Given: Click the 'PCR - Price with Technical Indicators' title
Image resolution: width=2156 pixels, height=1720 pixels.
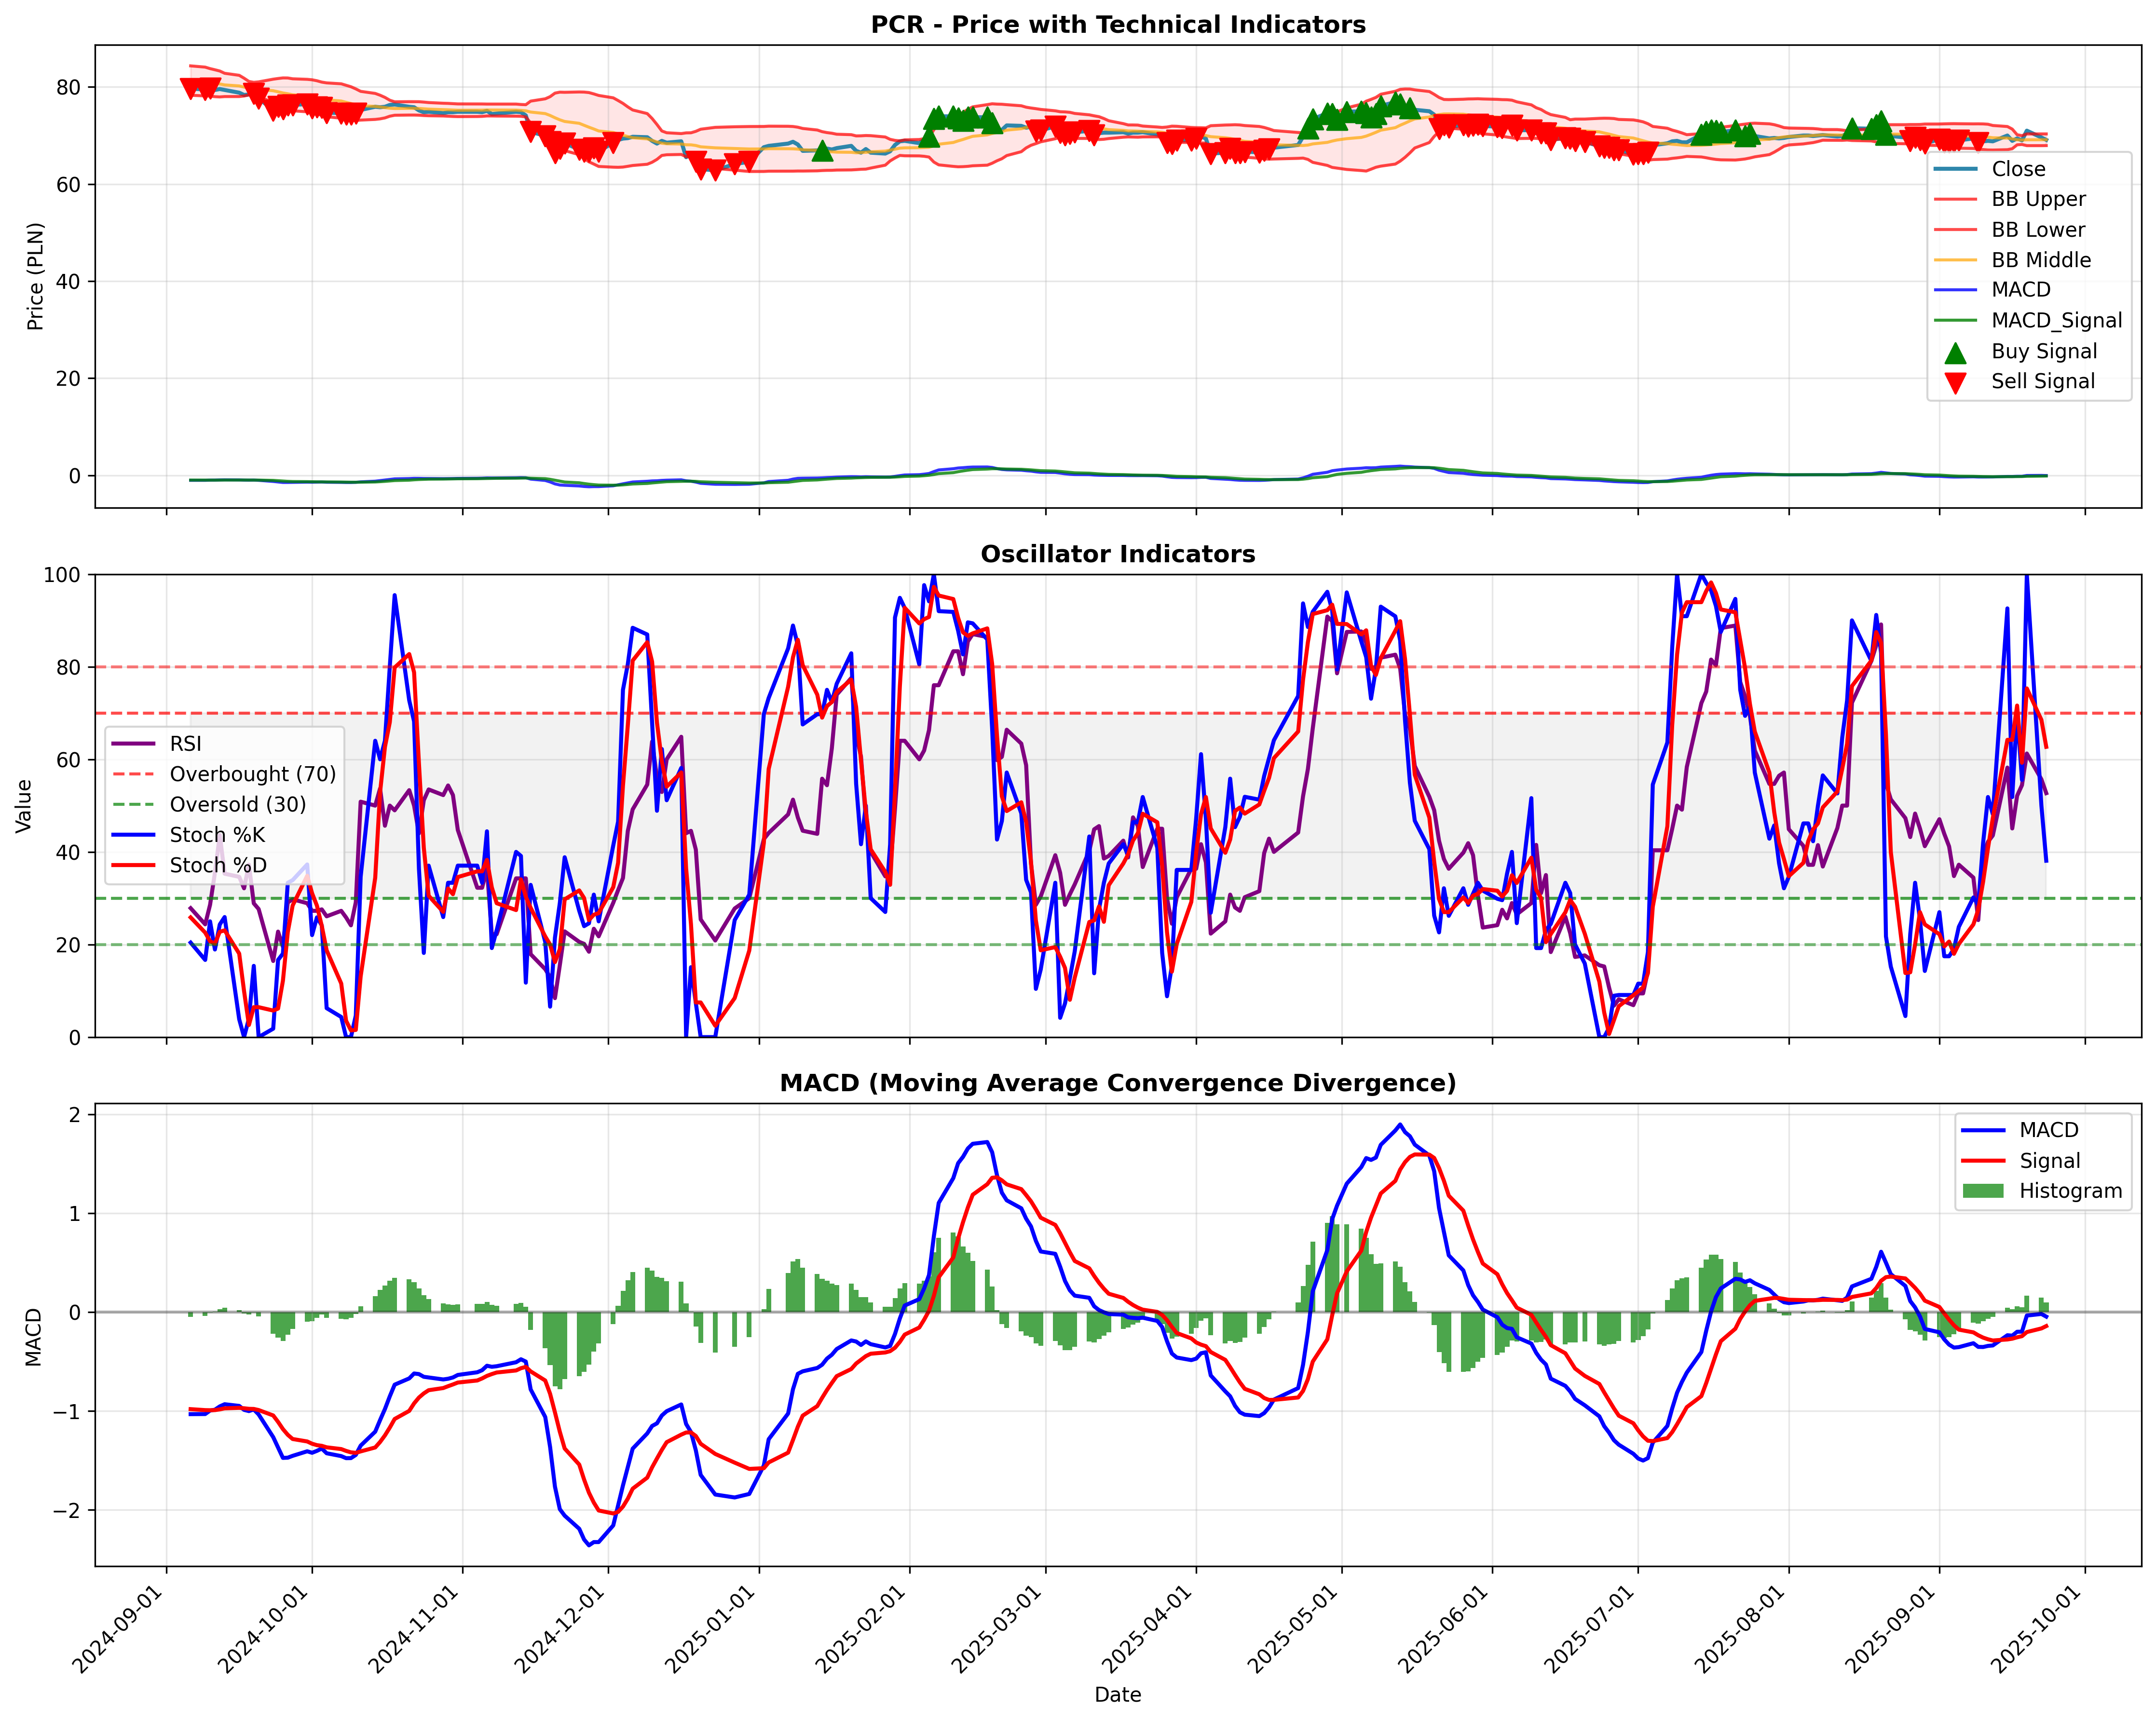Looking at the screenshot, I should tap(1117, 24).
